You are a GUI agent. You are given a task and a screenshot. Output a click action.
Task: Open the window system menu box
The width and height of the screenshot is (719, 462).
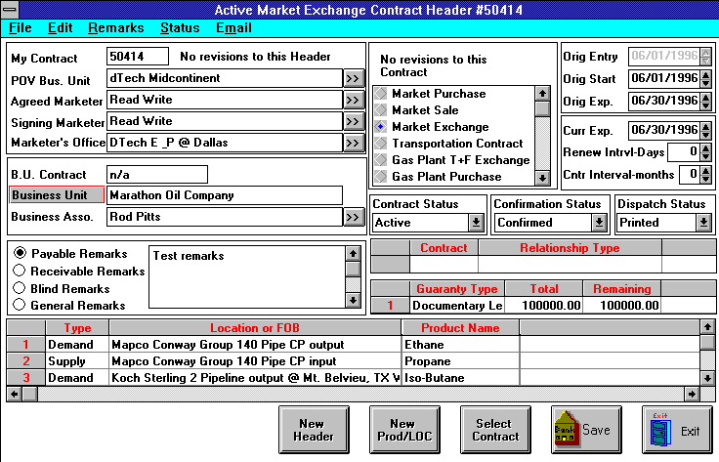tap(10, 9)
